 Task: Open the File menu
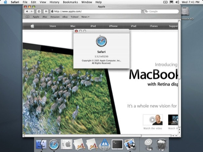(x=25, y=2)
